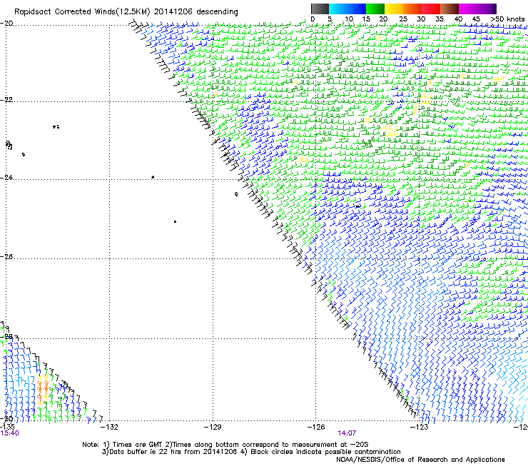Click the purple '14:07' swath time
Image resolution: width=528 pixels, height=464 pixels.
point(347,433)
